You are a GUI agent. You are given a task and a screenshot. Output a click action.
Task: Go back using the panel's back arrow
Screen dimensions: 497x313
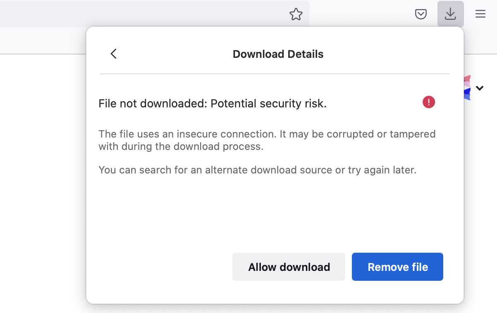click(114, 54)
